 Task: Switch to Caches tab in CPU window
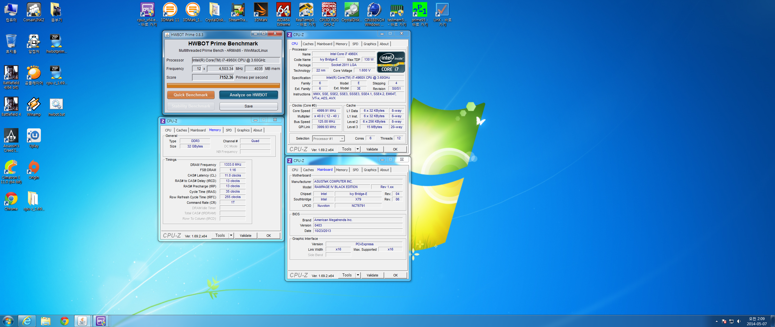pos(308,44)
